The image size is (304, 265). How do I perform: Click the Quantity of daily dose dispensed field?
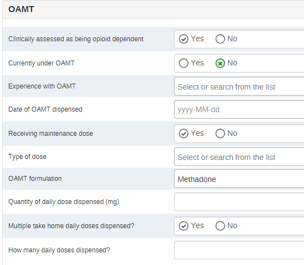click(239, 202)
